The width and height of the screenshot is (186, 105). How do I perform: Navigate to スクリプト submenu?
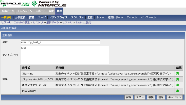pyautogui.click(x=77, y=18)
